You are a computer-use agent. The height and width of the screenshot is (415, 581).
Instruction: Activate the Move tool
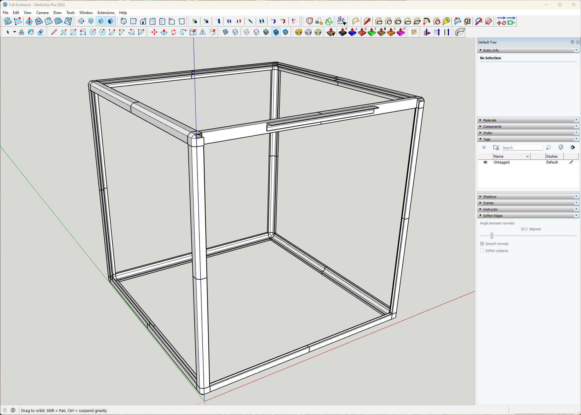[154, 32]
